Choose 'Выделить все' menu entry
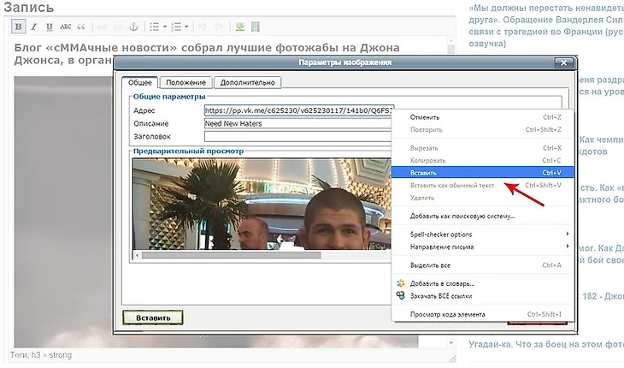624x368 pixels. [x=431, y=265]
